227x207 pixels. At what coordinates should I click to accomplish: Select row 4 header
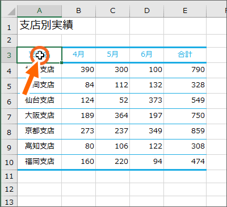tap(9, 70)
